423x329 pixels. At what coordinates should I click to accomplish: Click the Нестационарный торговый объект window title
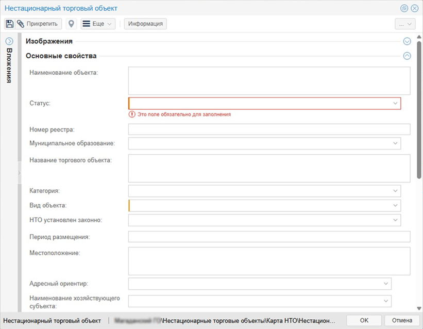coord(61,8)
